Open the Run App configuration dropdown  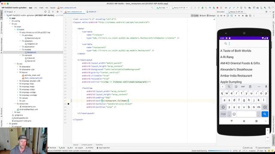[x=162, y=8]
